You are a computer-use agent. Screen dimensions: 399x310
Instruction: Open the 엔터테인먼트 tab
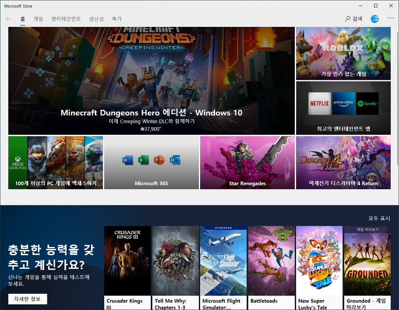click(x=66, y=19)
